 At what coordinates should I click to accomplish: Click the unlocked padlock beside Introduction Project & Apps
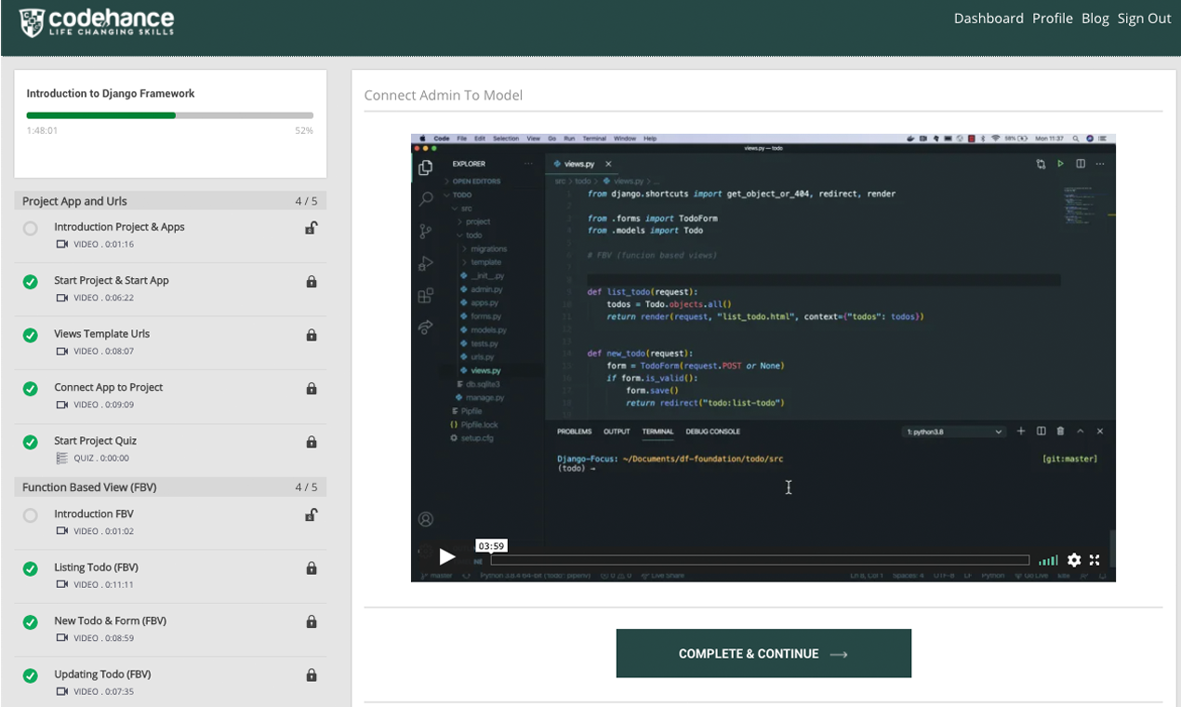(312, 227)
